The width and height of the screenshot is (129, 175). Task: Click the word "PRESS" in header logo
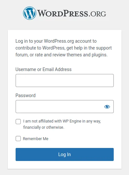[76, 13]
